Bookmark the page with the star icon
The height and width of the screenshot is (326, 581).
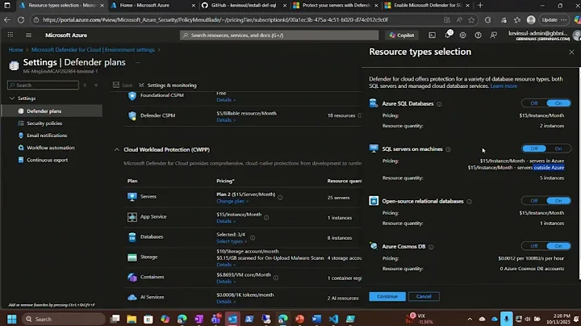click(x=471, y=20)
